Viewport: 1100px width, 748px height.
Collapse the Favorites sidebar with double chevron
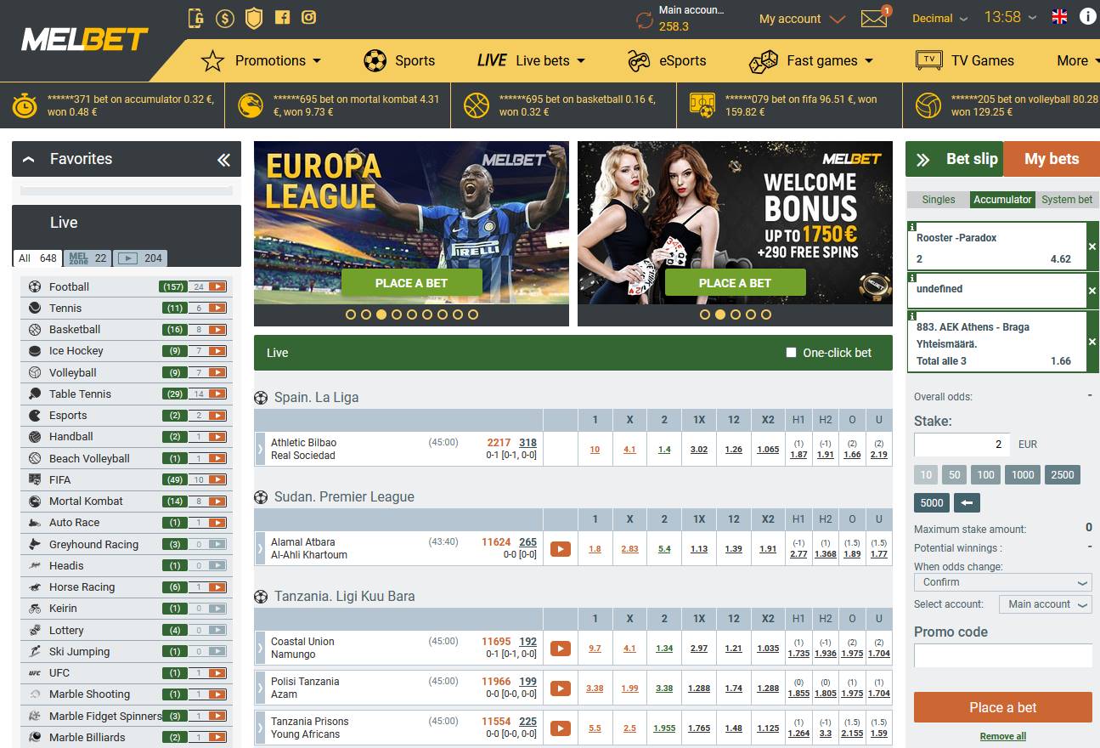point(223,160)
